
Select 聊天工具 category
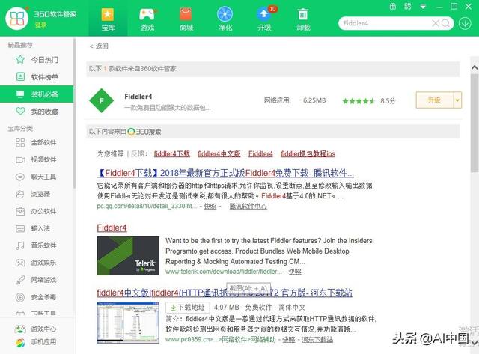(x=37, y=177)
